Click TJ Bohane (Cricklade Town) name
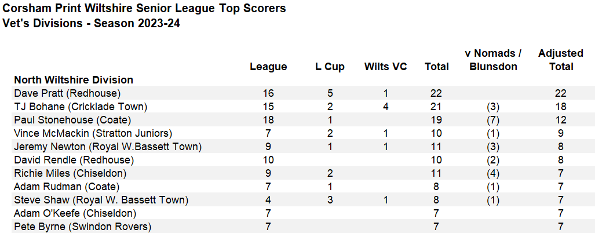 pos(81,107)
